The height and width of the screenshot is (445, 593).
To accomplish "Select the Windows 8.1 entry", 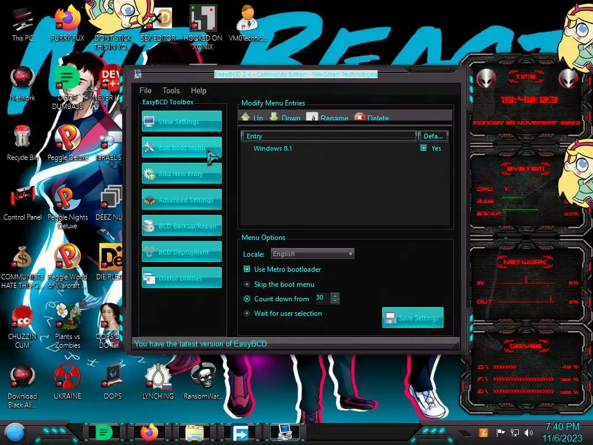I will (273, 148).
